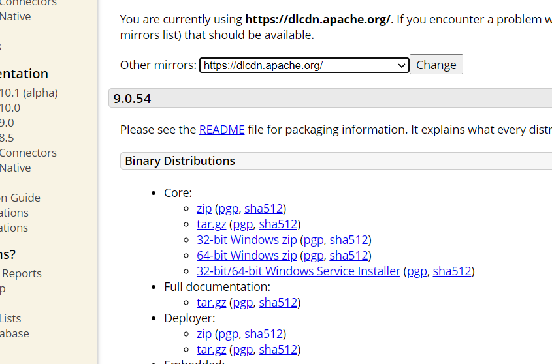Open the Other mirrors dropdown
The width and height of the screenshot is (552, 364).
304,65
